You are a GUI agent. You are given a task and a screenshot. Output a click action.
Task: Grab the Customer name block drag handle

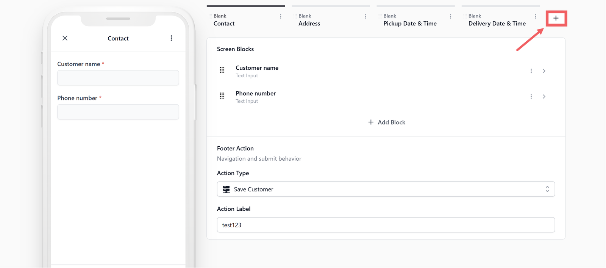pos(222,70)
